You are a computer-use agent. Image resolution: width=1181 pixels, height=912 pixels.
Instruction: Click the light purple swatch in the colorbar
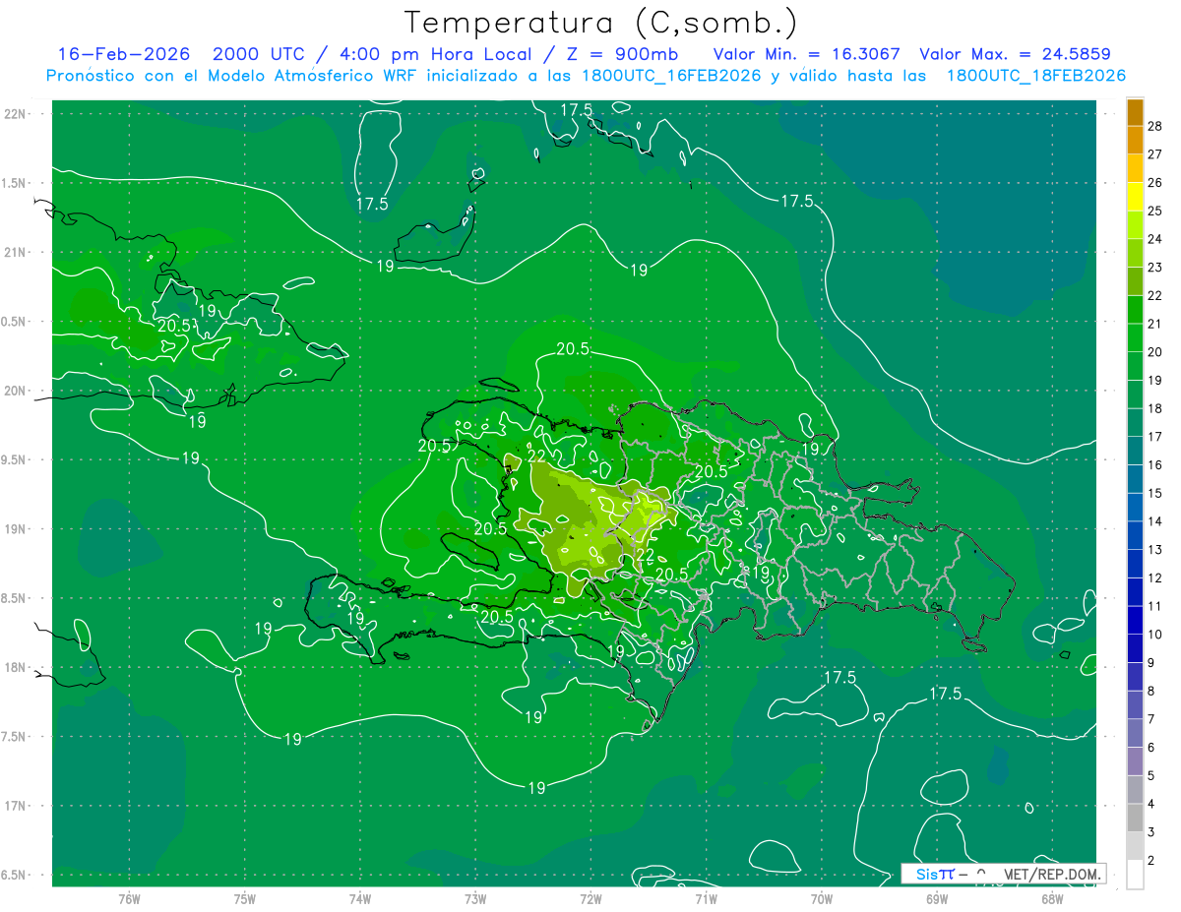[1135, 761]
